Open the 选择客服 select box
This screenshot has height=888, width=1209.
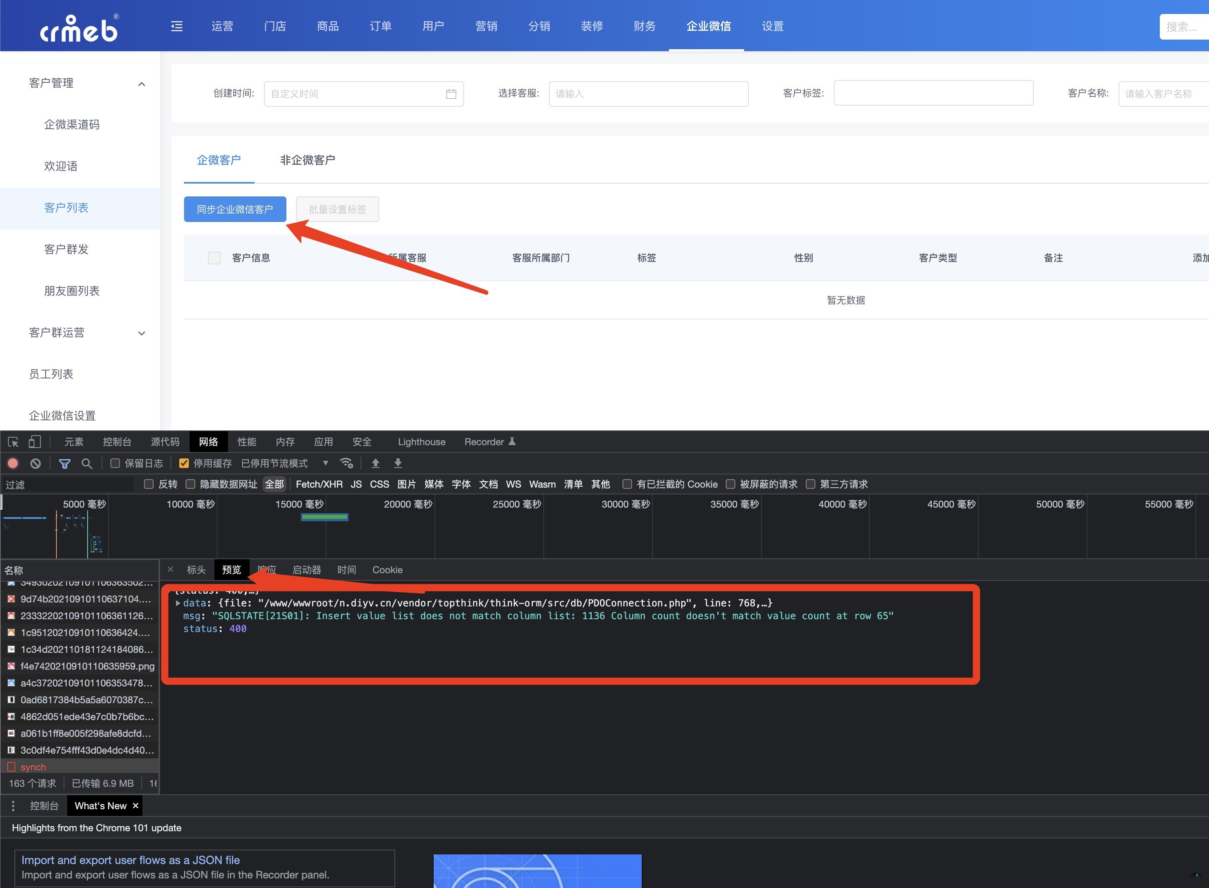[x=649, y=94]
